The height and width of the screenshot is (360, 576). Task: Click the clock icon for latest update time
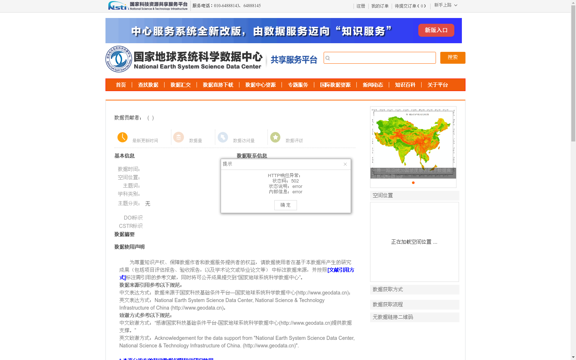point(122,137)
